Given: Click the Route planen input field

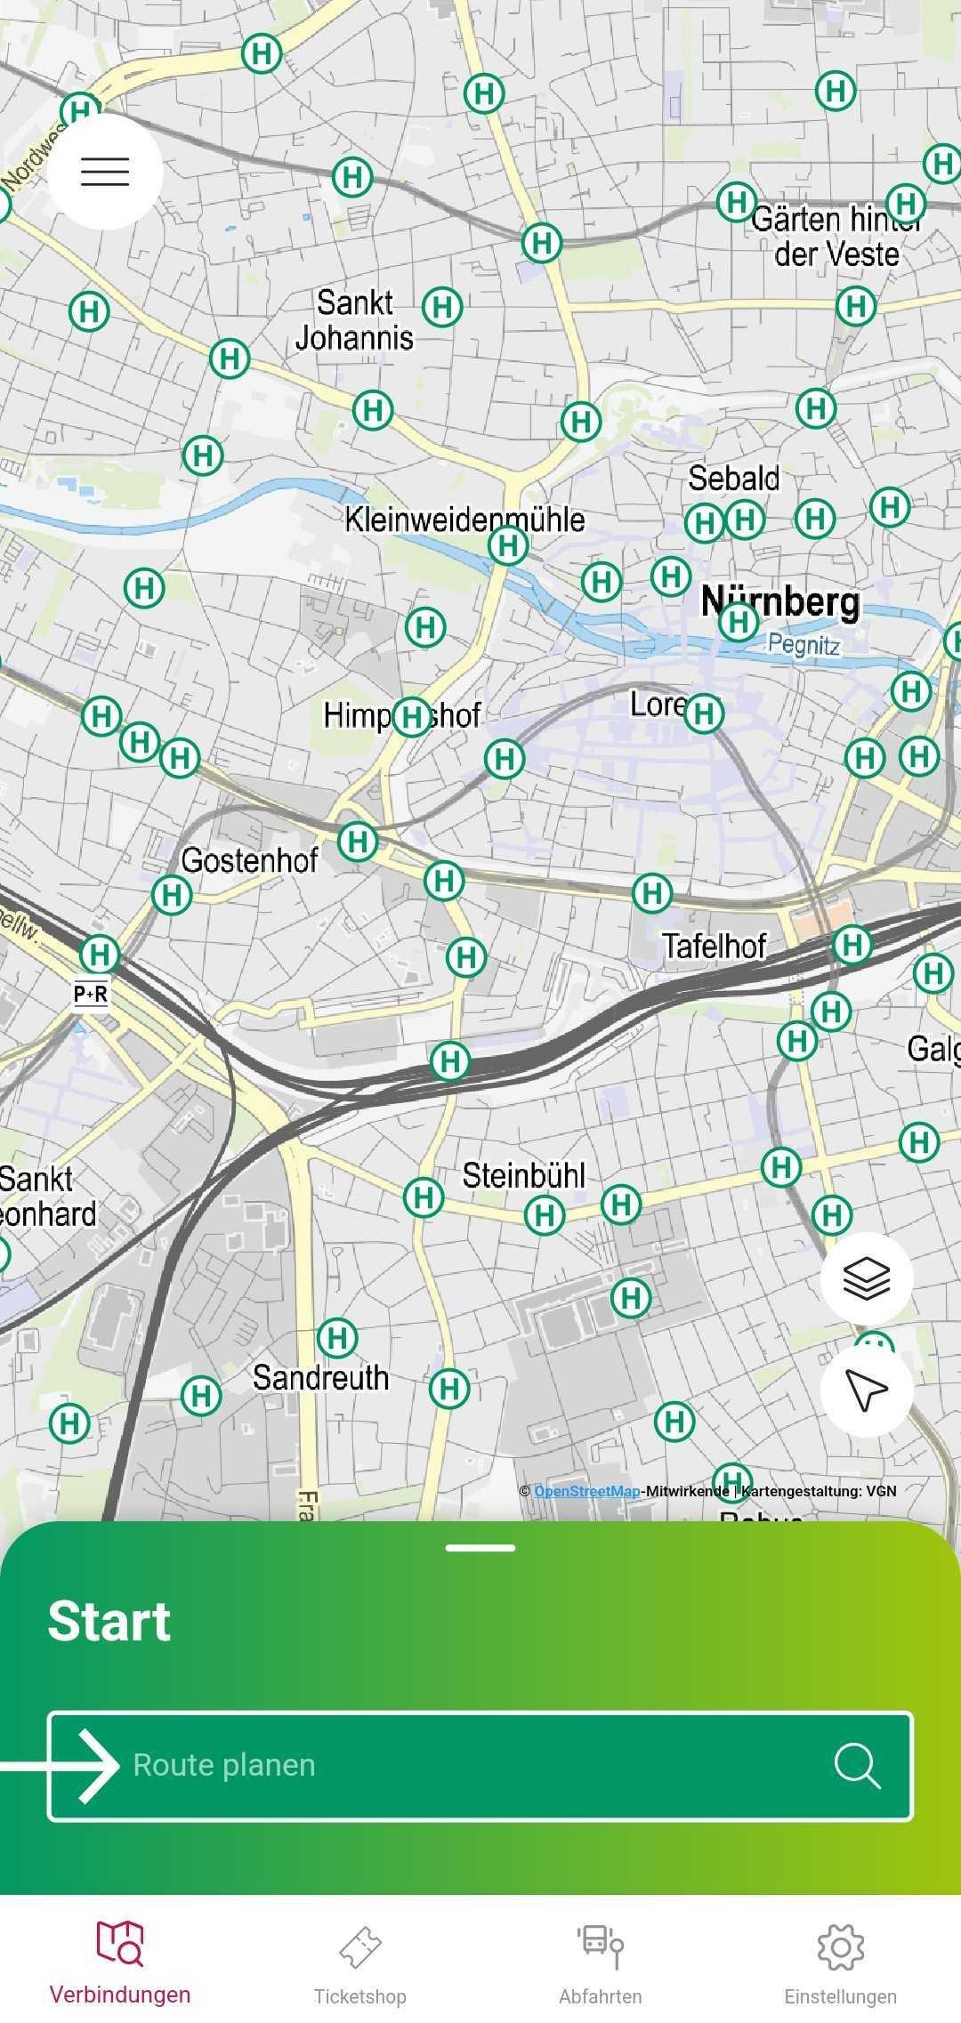Looking at the screenshot, I should click(480, 1766).
